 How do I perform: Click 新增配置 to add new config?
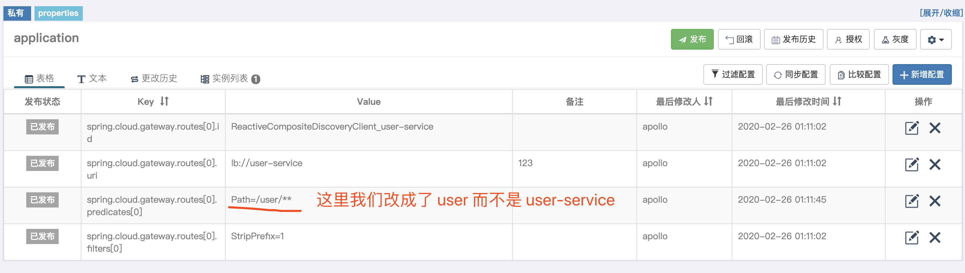922,74
